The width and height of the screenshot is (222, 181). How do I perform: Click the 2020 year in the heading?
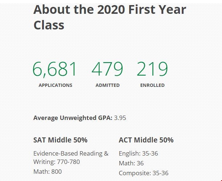tap(111, 10)
